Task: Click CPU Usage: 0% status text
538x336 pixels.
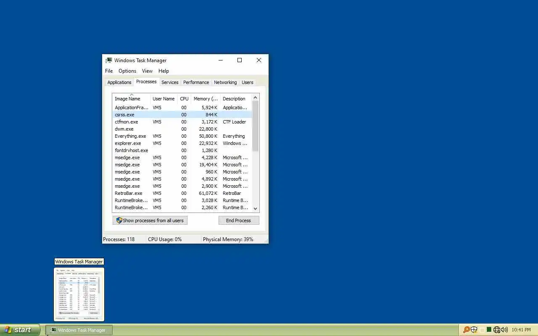Action: (x=165, y=239)
